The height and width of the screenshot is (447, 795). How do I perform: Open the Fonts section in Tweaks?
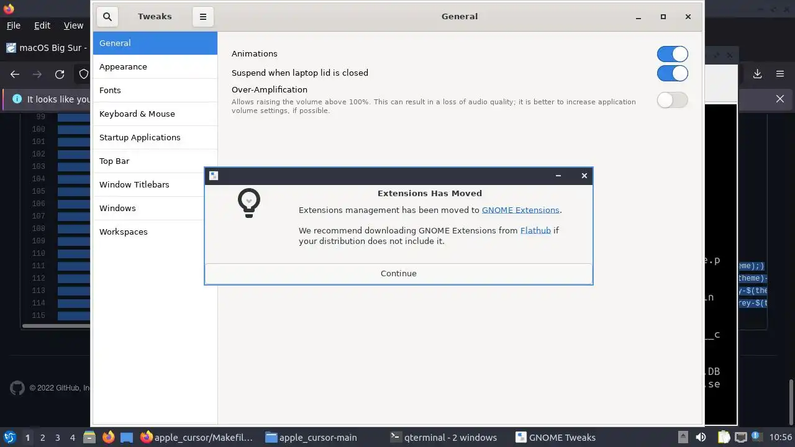pyautogui.click(x=155, y=90)
